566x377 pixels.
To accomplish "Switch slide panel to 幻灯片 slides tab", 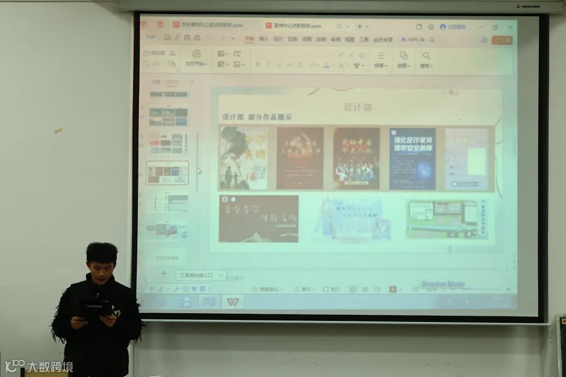I will (x=171, y=82).
